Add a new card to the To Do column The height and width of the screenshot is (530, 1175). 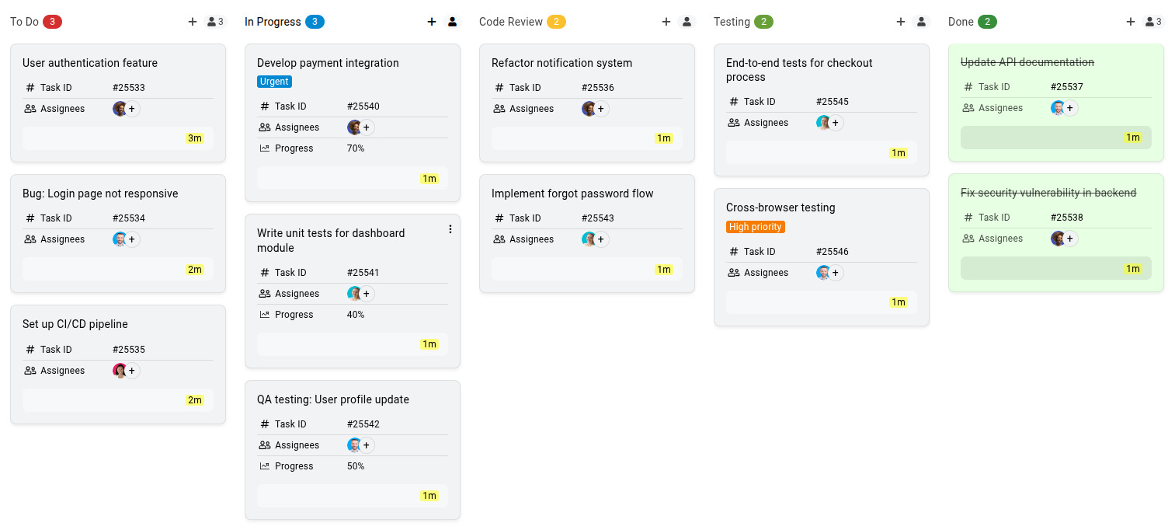click(x=193, y=21)
